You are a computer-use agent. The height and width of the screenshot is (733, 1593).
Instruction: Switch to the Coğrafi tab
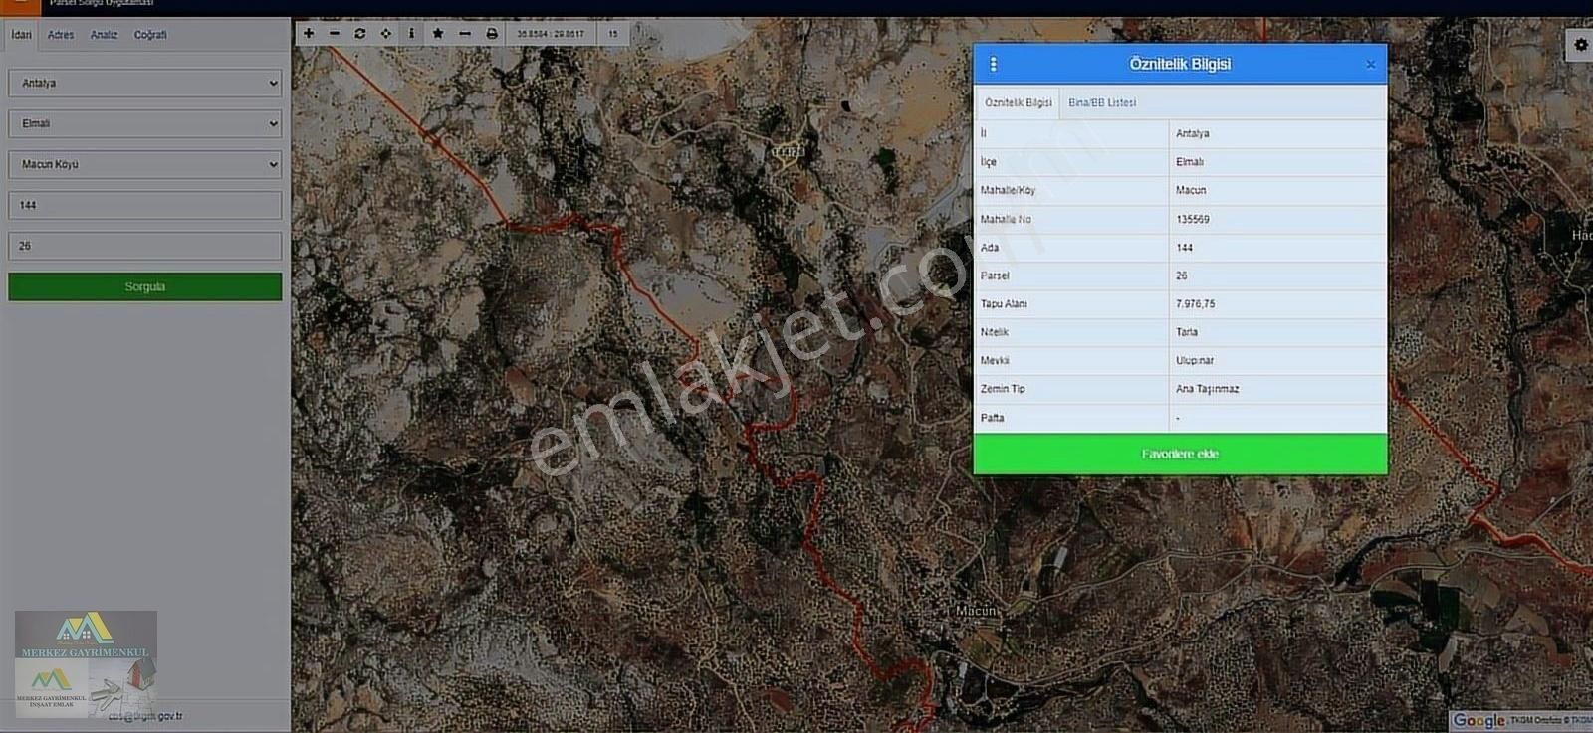point(150,35)
